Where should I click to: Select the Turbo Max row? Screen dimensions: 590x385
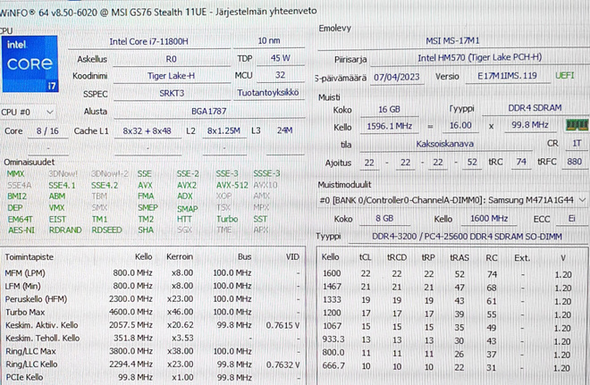coord(152,312)
